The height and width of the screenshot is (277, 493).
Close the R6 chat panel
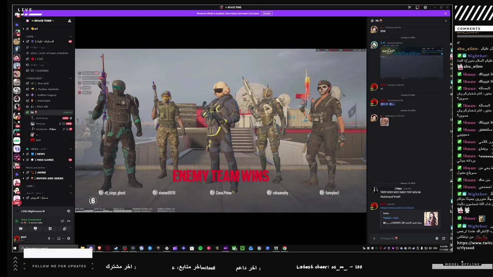[446, 21]
